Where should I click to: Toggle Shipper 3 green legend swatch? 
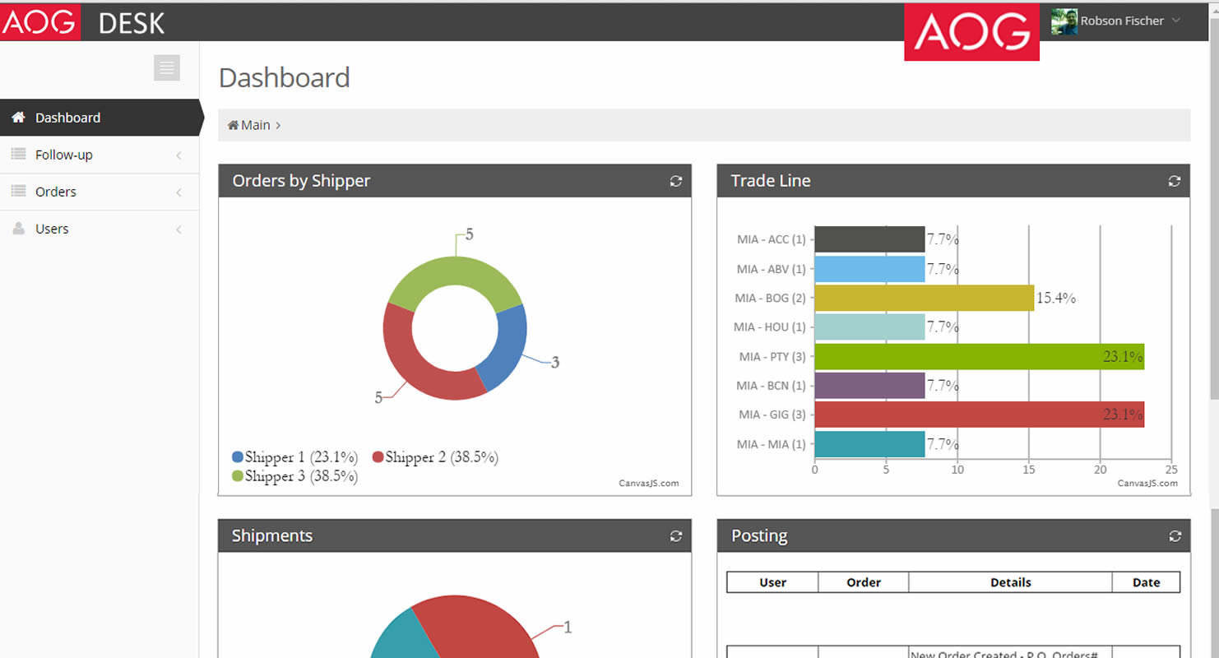[x=238, y=476]
